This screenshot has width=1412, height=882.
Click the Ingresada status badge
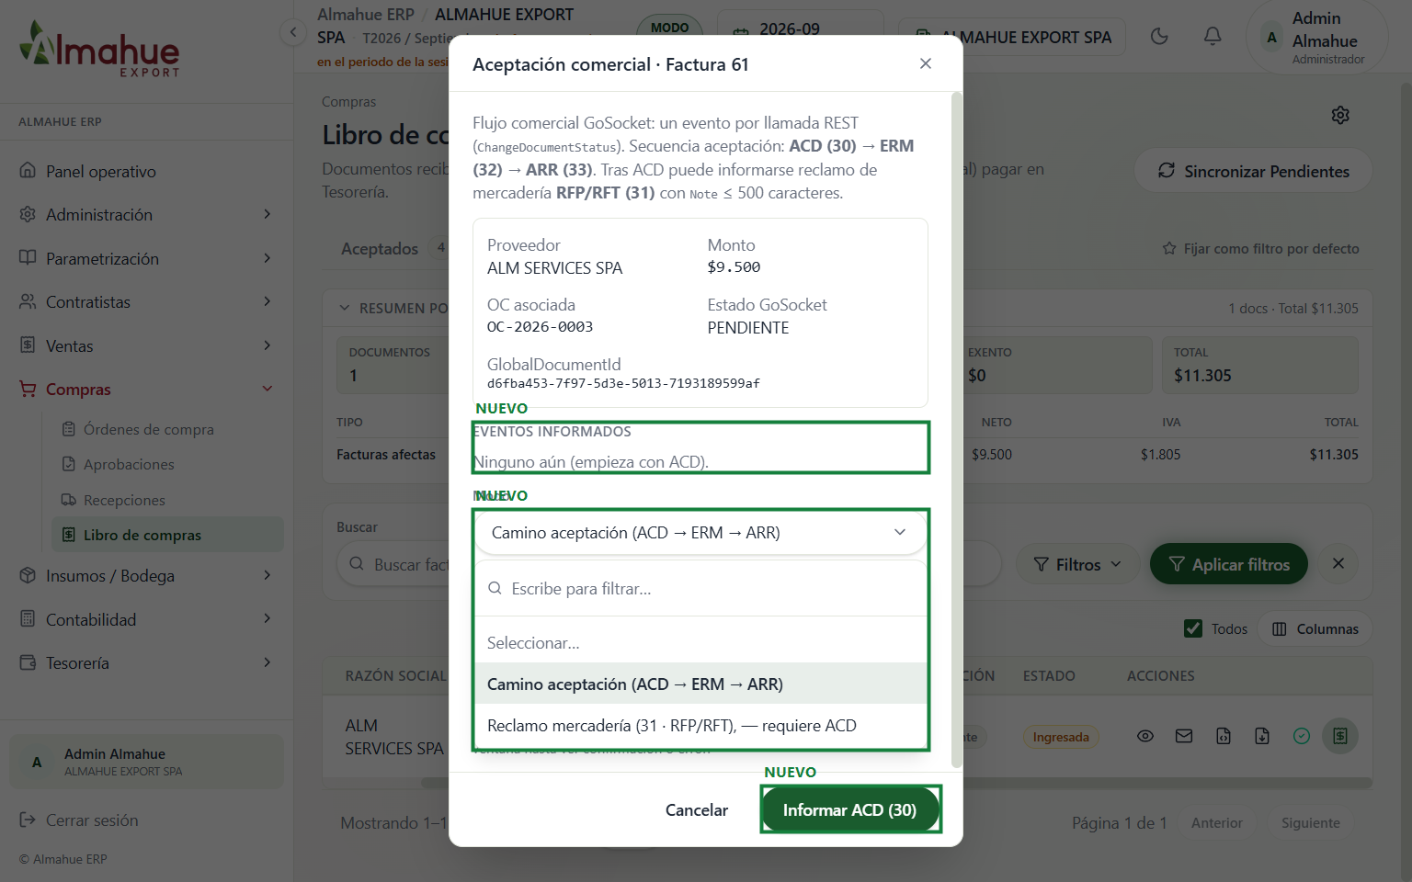coord(1061,737)
